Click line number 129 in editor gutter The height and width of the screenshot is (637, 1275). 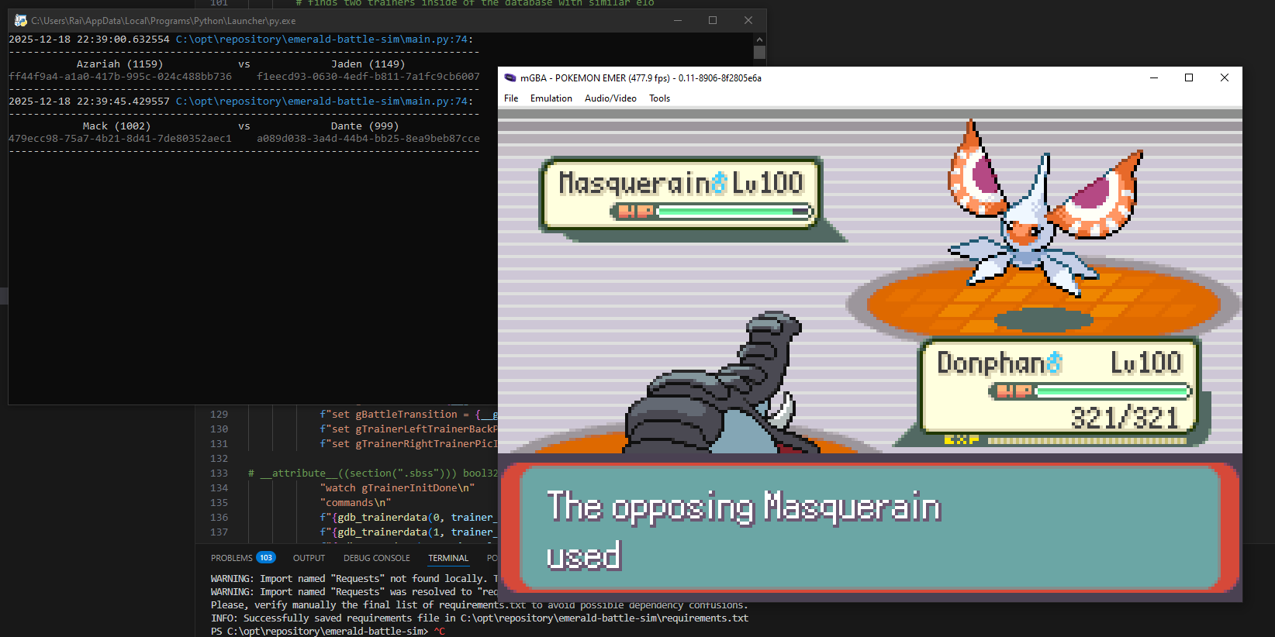pos(219,415)
